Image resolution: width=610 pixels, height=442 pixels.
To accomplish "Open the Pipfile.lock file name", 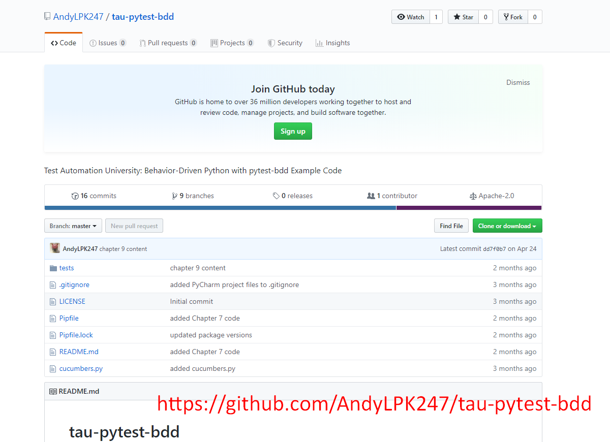I will click(x=76, y=335).
